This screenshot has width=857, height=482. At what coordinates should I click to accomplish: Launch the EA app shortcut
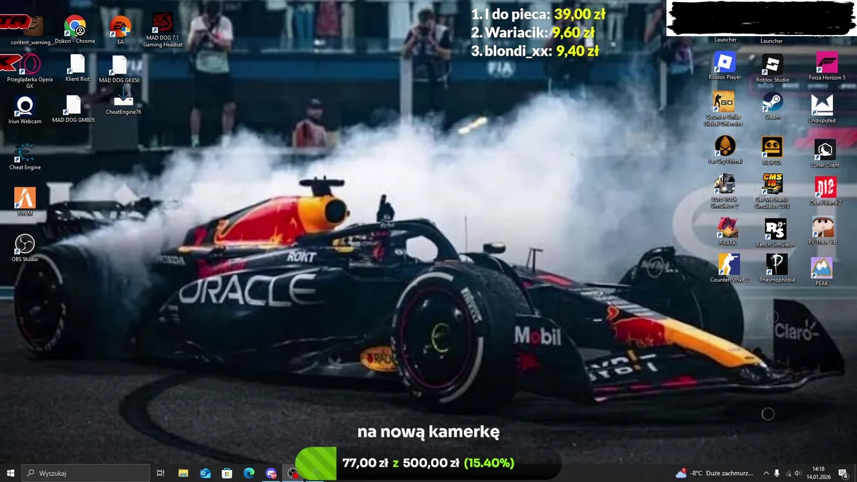[121, 30]
